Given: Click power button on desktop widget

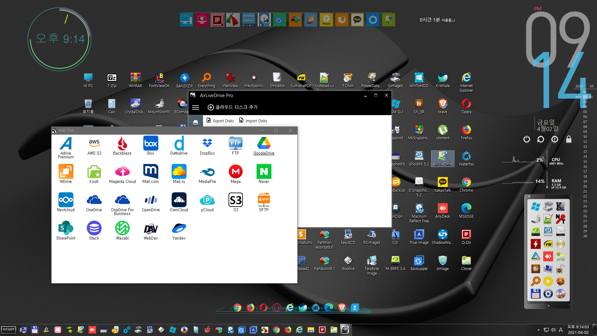Looking at the screenshot, I should pyautogui.click(x=526, y=139).
